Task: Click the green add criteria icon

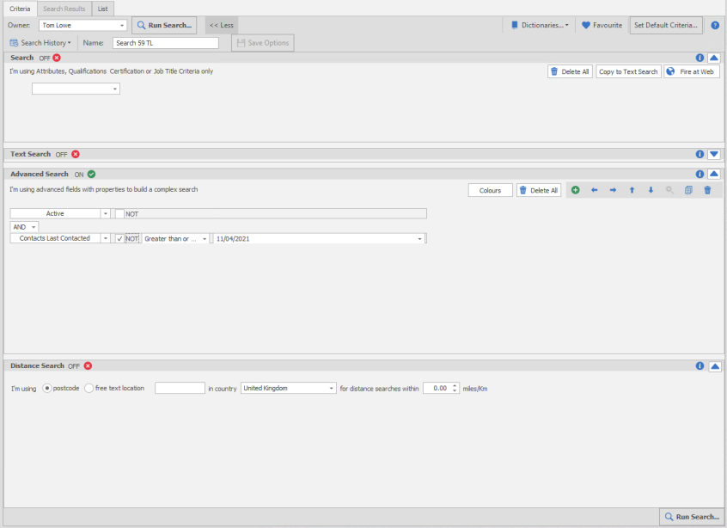Action: click(575, 190)
